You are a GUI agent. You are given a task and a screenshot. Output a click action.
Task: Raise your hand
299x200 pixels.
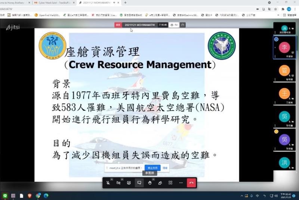tap(149, 183)
